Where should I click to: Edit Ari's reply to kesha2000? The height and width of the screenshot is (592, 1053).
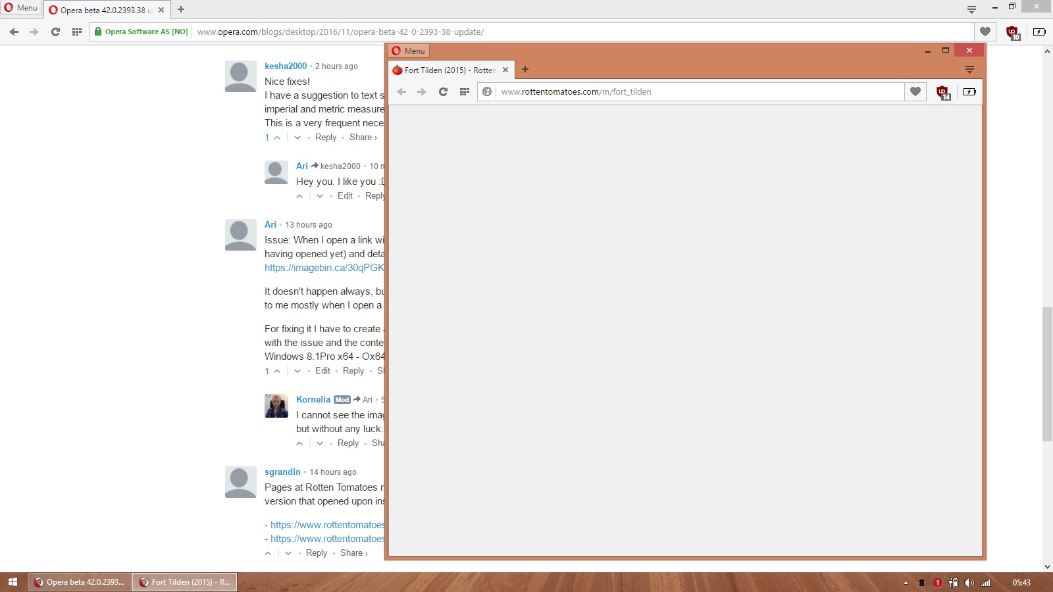pos(345,195)
